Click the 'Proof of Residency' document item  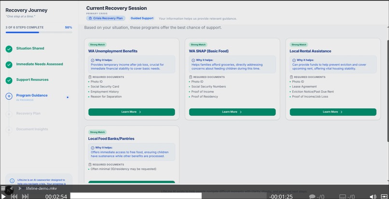pos(205,97)
